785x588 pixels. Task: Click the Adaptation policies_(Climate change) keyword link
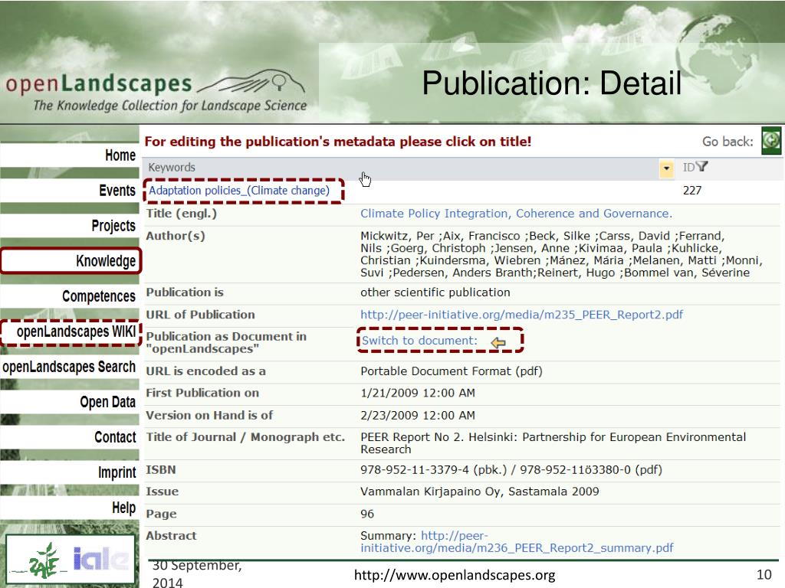(239, 191)
